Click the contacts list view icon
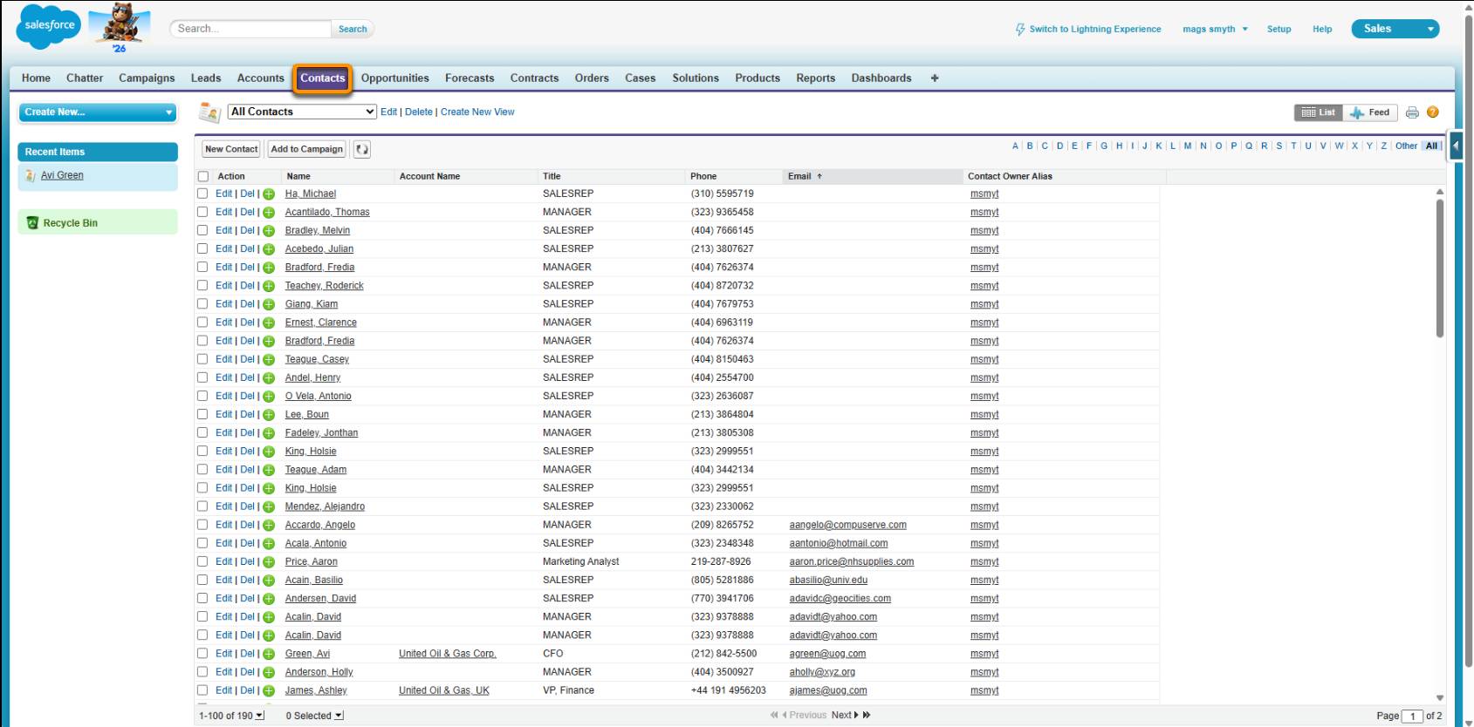The width and height of the screenshot is (1474, 727). click(x=209, y=112)
